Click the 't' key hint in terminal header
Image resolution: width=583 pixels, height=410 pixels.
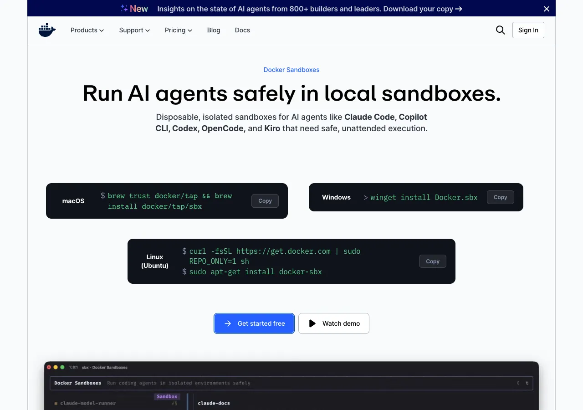[527, 383]
